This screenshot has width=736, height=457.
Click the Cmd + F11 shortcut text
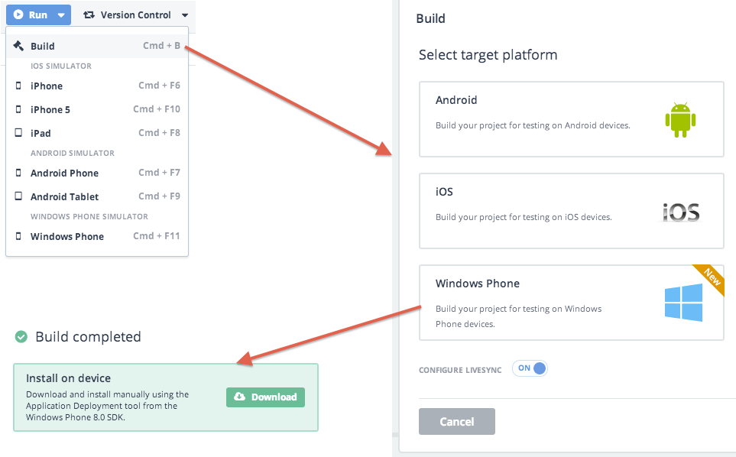(157, 236)
